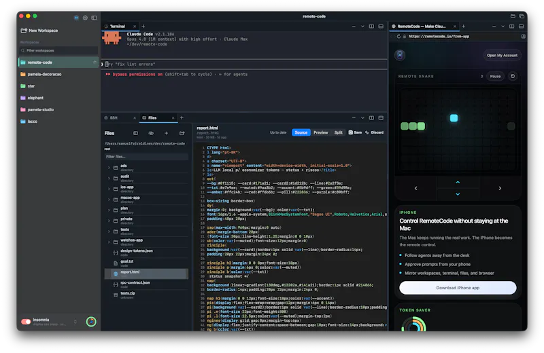544x353 pixels.
Task: Restart the Remote Snake game
Action: point(513,76)
